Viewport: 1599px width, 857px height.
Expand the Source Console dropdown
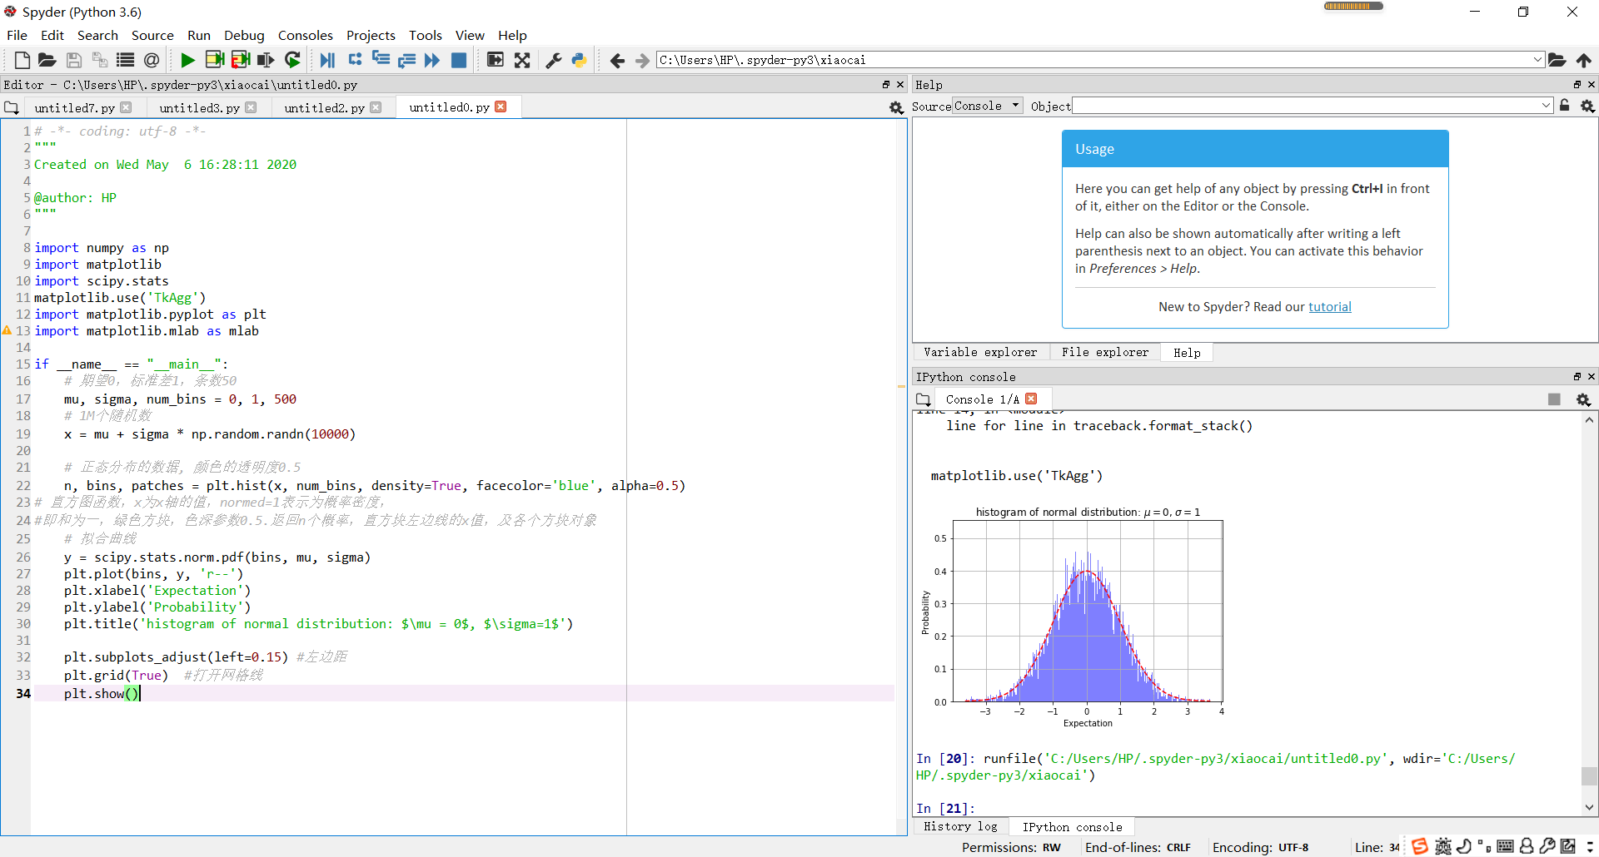click(x=1015, y=106)
